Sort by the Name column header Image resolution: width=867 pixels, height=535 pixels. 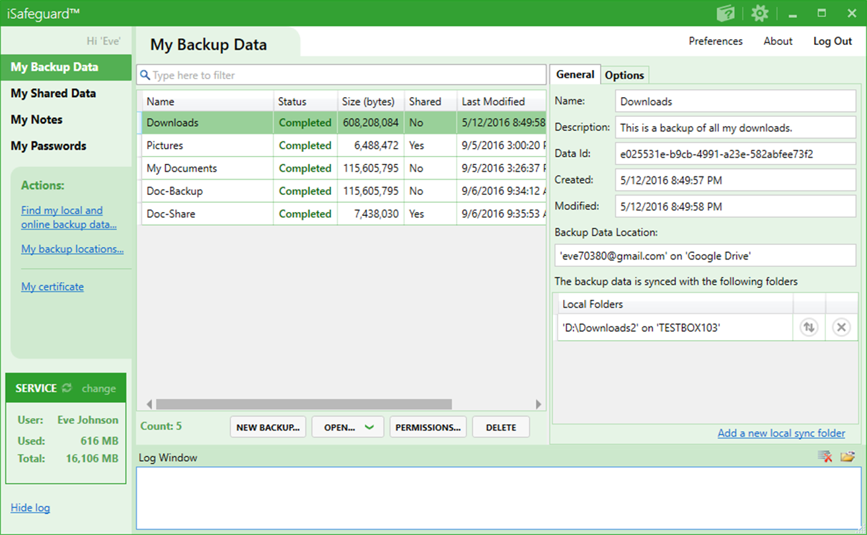click(207, 101)
